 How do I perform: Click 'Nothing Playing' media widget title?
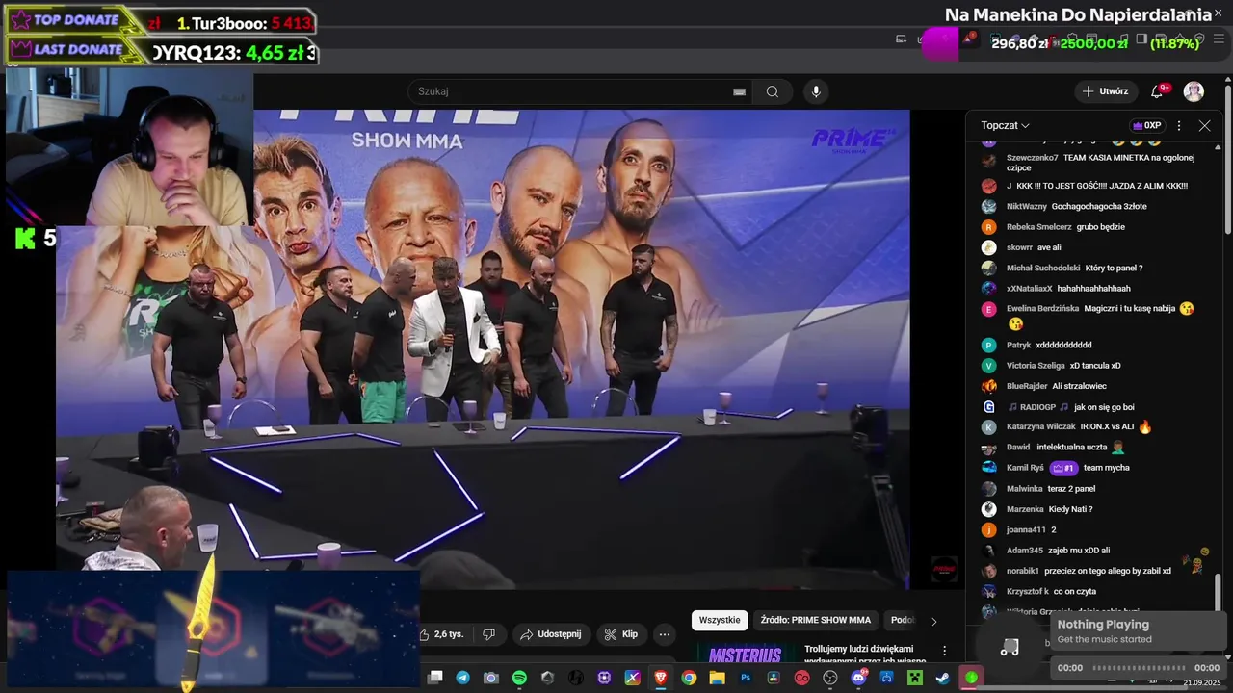pyautogui.click(x=1103, y=624)
